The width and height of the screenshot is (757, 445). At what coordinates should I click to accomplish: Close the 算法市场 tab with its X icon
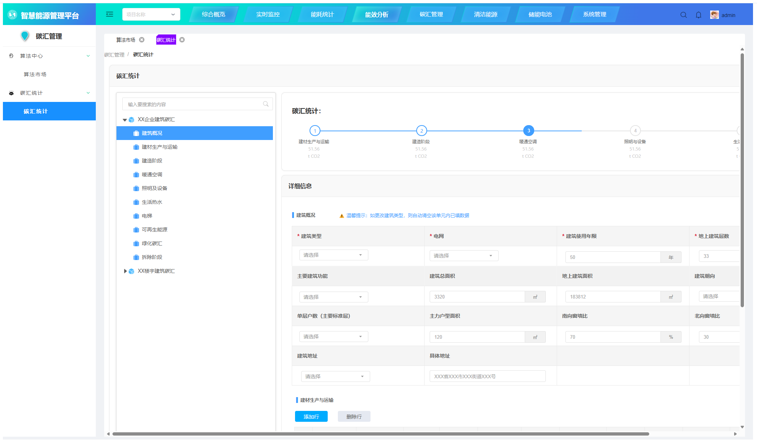tap(142, 40)
